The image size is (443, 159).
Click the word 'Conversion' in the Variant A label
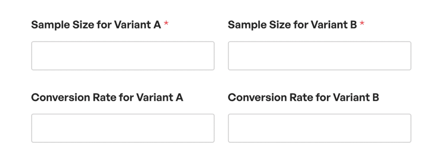coord(60,97)
